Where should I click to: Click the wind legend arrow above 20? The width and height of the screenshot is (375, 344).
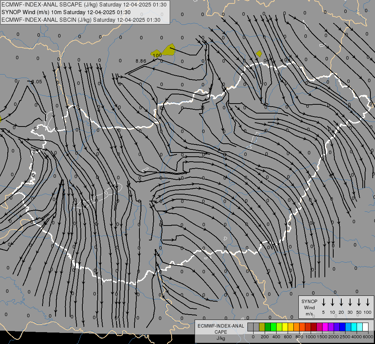coord(341,302)
